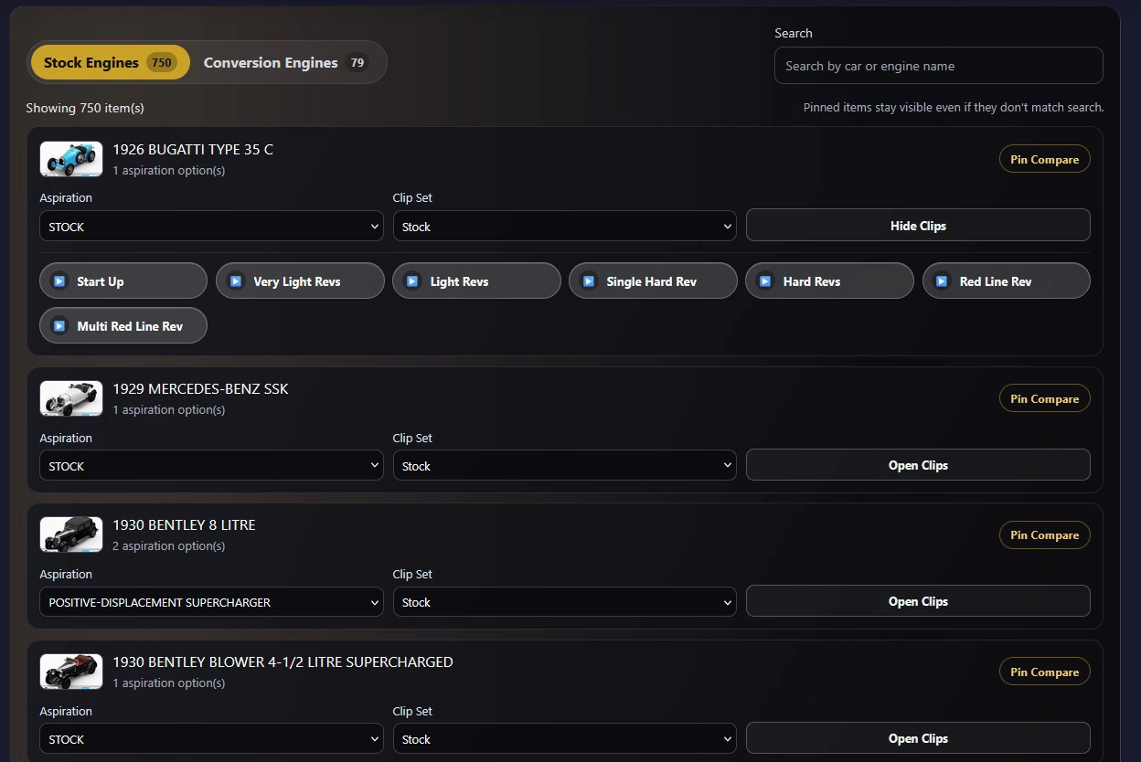
Task: Open the Bugatti Aspiration dropdown showing STOCK
Action: [x=210, y=226]
